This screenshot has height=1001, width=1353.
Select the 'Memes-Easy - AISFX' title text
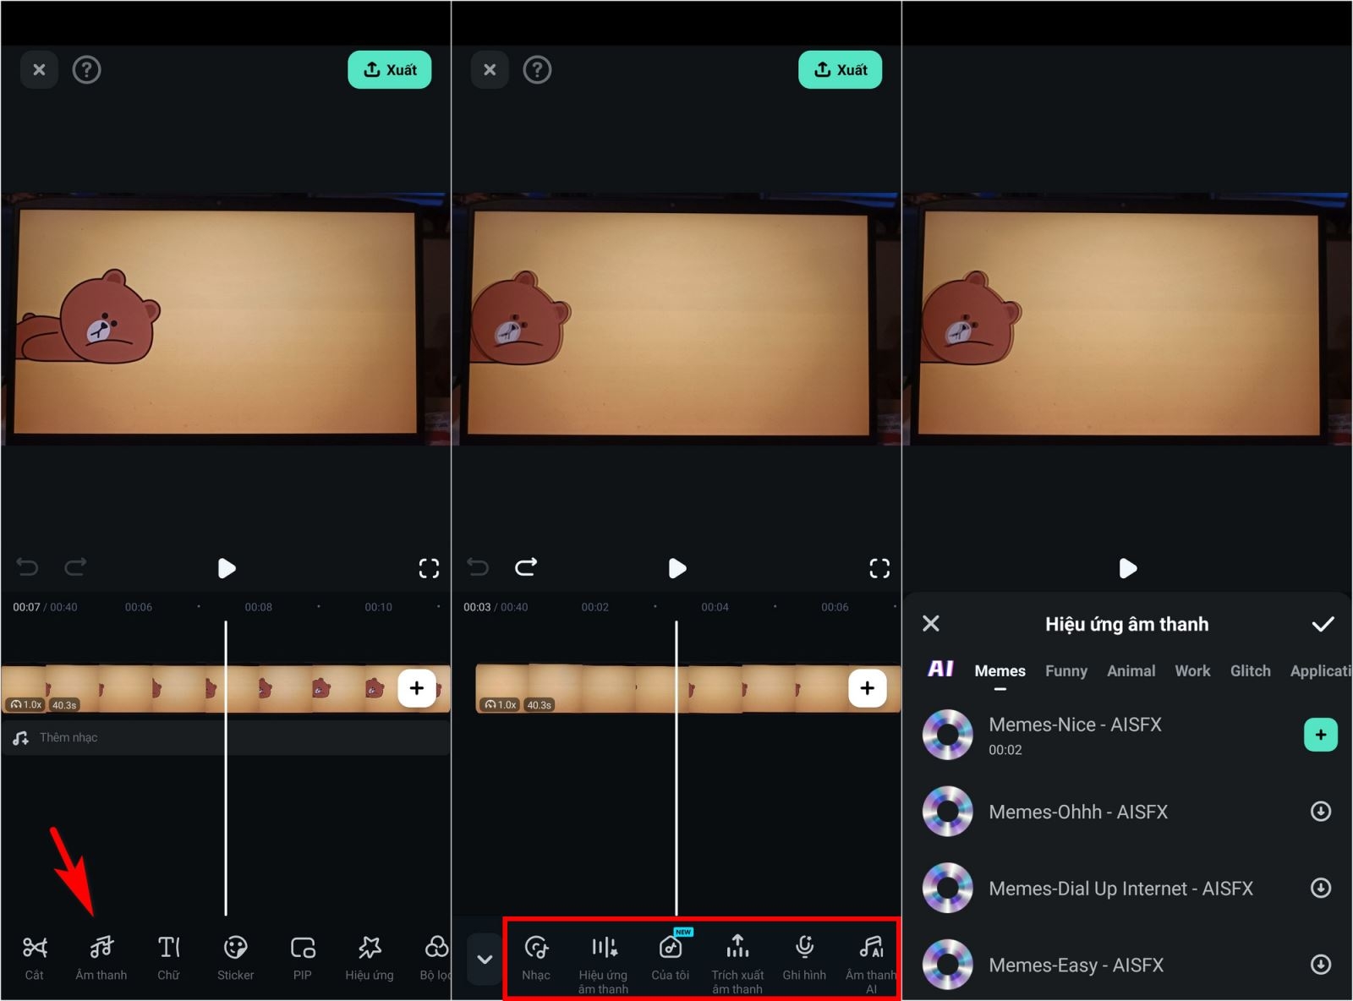pos(1076,965)
